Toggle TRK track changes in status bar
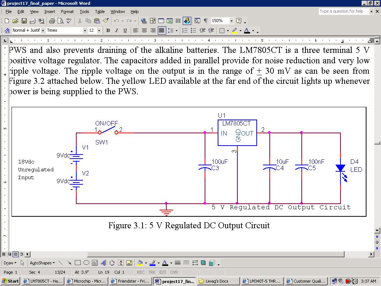This screenshot has height=286, width=381. pos(152,272)
